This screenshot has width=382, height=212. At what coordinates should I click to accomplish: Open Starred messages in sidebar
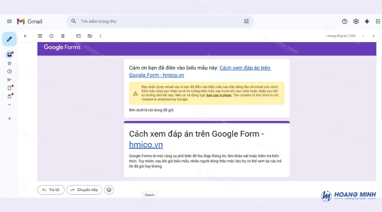click(x=9, y=63)
